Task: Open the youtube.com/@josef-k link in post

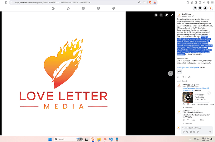Action: tap(188, 67)
